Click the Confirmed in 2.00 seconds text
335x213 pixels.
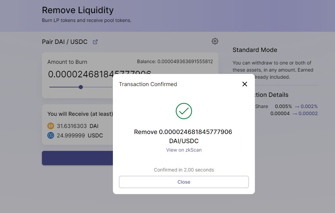tap(184, 170)
